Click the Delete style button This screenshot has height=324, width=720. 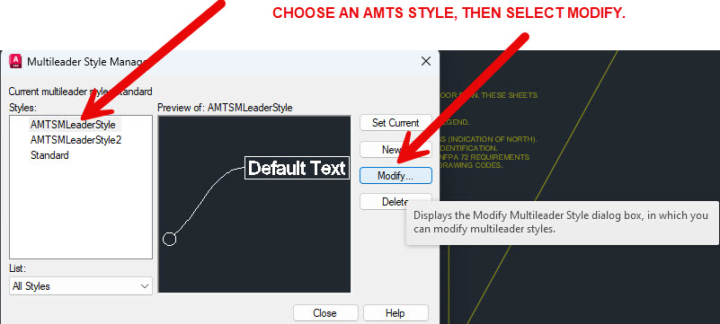tap(396, 202)
